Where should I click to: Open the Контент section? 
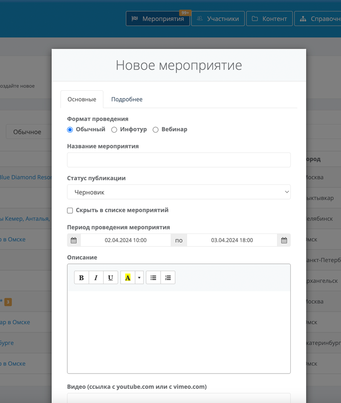[x=269, y=19]
